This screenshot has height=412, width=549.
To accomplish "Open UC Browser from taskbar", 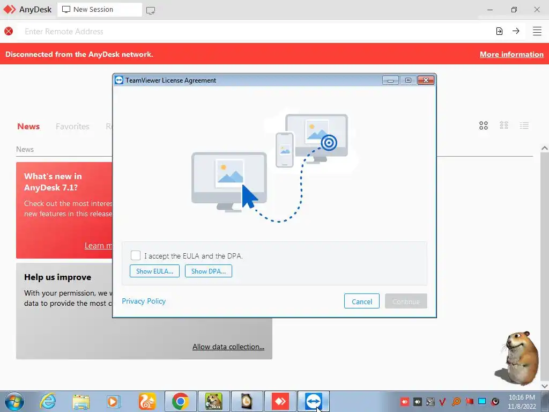I will (x=147, y=401).
